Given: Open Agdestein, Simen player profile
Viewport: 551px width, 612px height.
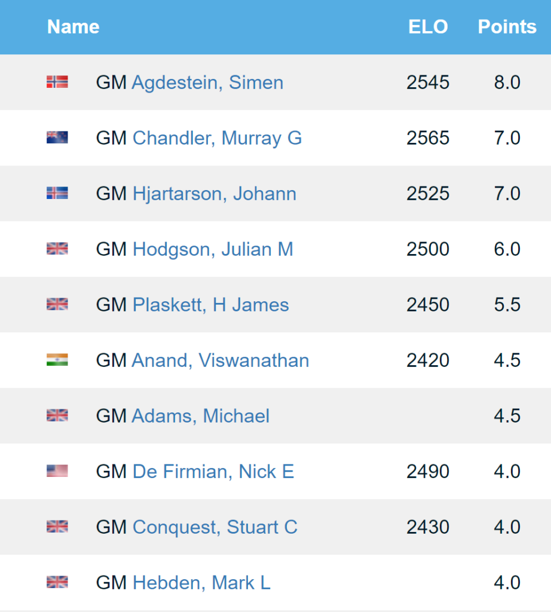Looking at the screenshot, I should coord(207,82).
